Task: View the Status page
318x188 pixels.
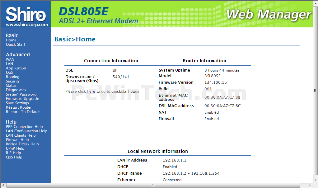Action: click(x=11, y=86)
